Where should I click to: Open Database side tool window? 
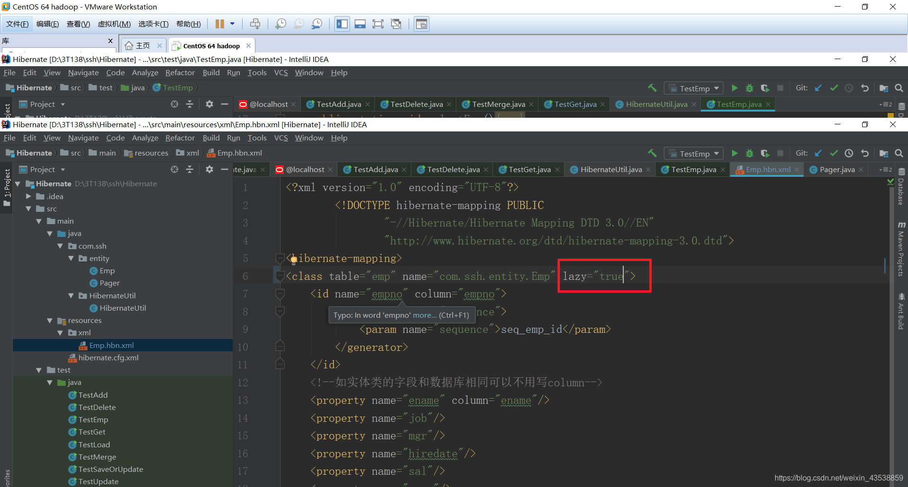[x=901, y=187]
